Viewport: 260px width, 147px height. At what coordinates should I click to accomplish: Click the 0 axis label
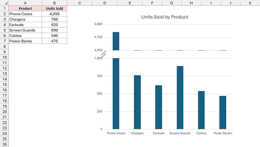coord(101,129)
